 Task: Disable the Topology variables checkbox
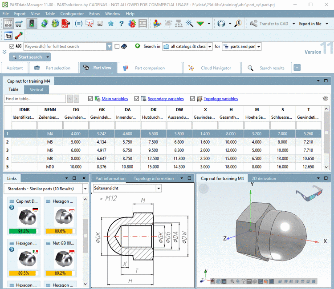coord(193,99)
